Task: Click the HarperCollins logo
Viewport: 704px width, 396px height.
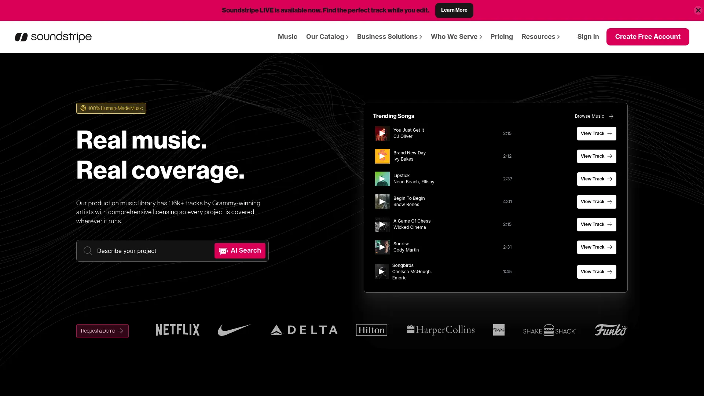Action: (441, 330)
